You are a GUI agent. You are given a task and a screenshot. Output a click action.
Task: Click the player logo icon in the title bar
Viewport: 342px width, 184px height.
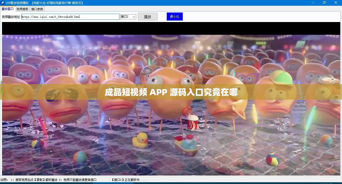click(2, 3)
